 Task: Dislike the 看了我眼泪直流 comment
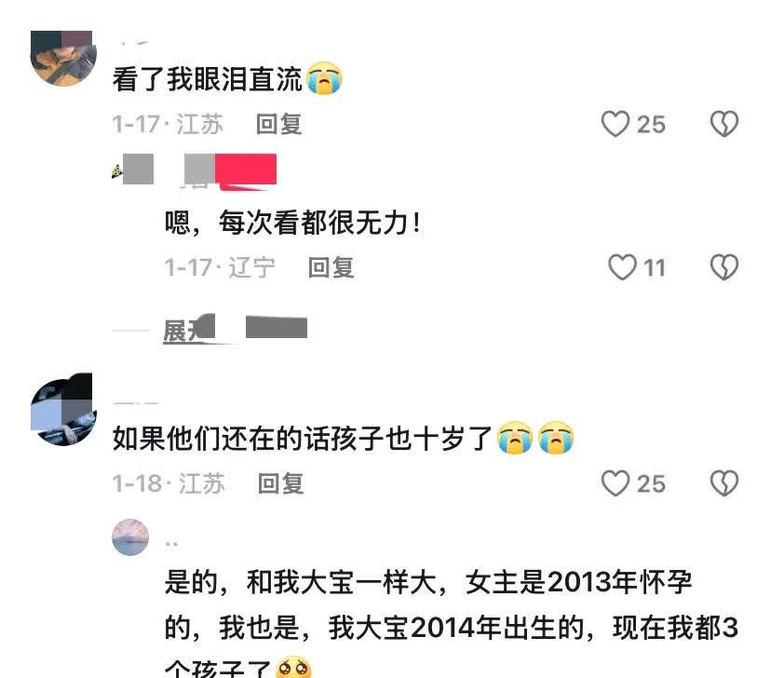[724, 124]
